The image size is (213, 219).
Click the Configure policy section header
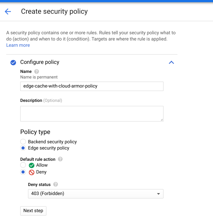click(40, 62)
